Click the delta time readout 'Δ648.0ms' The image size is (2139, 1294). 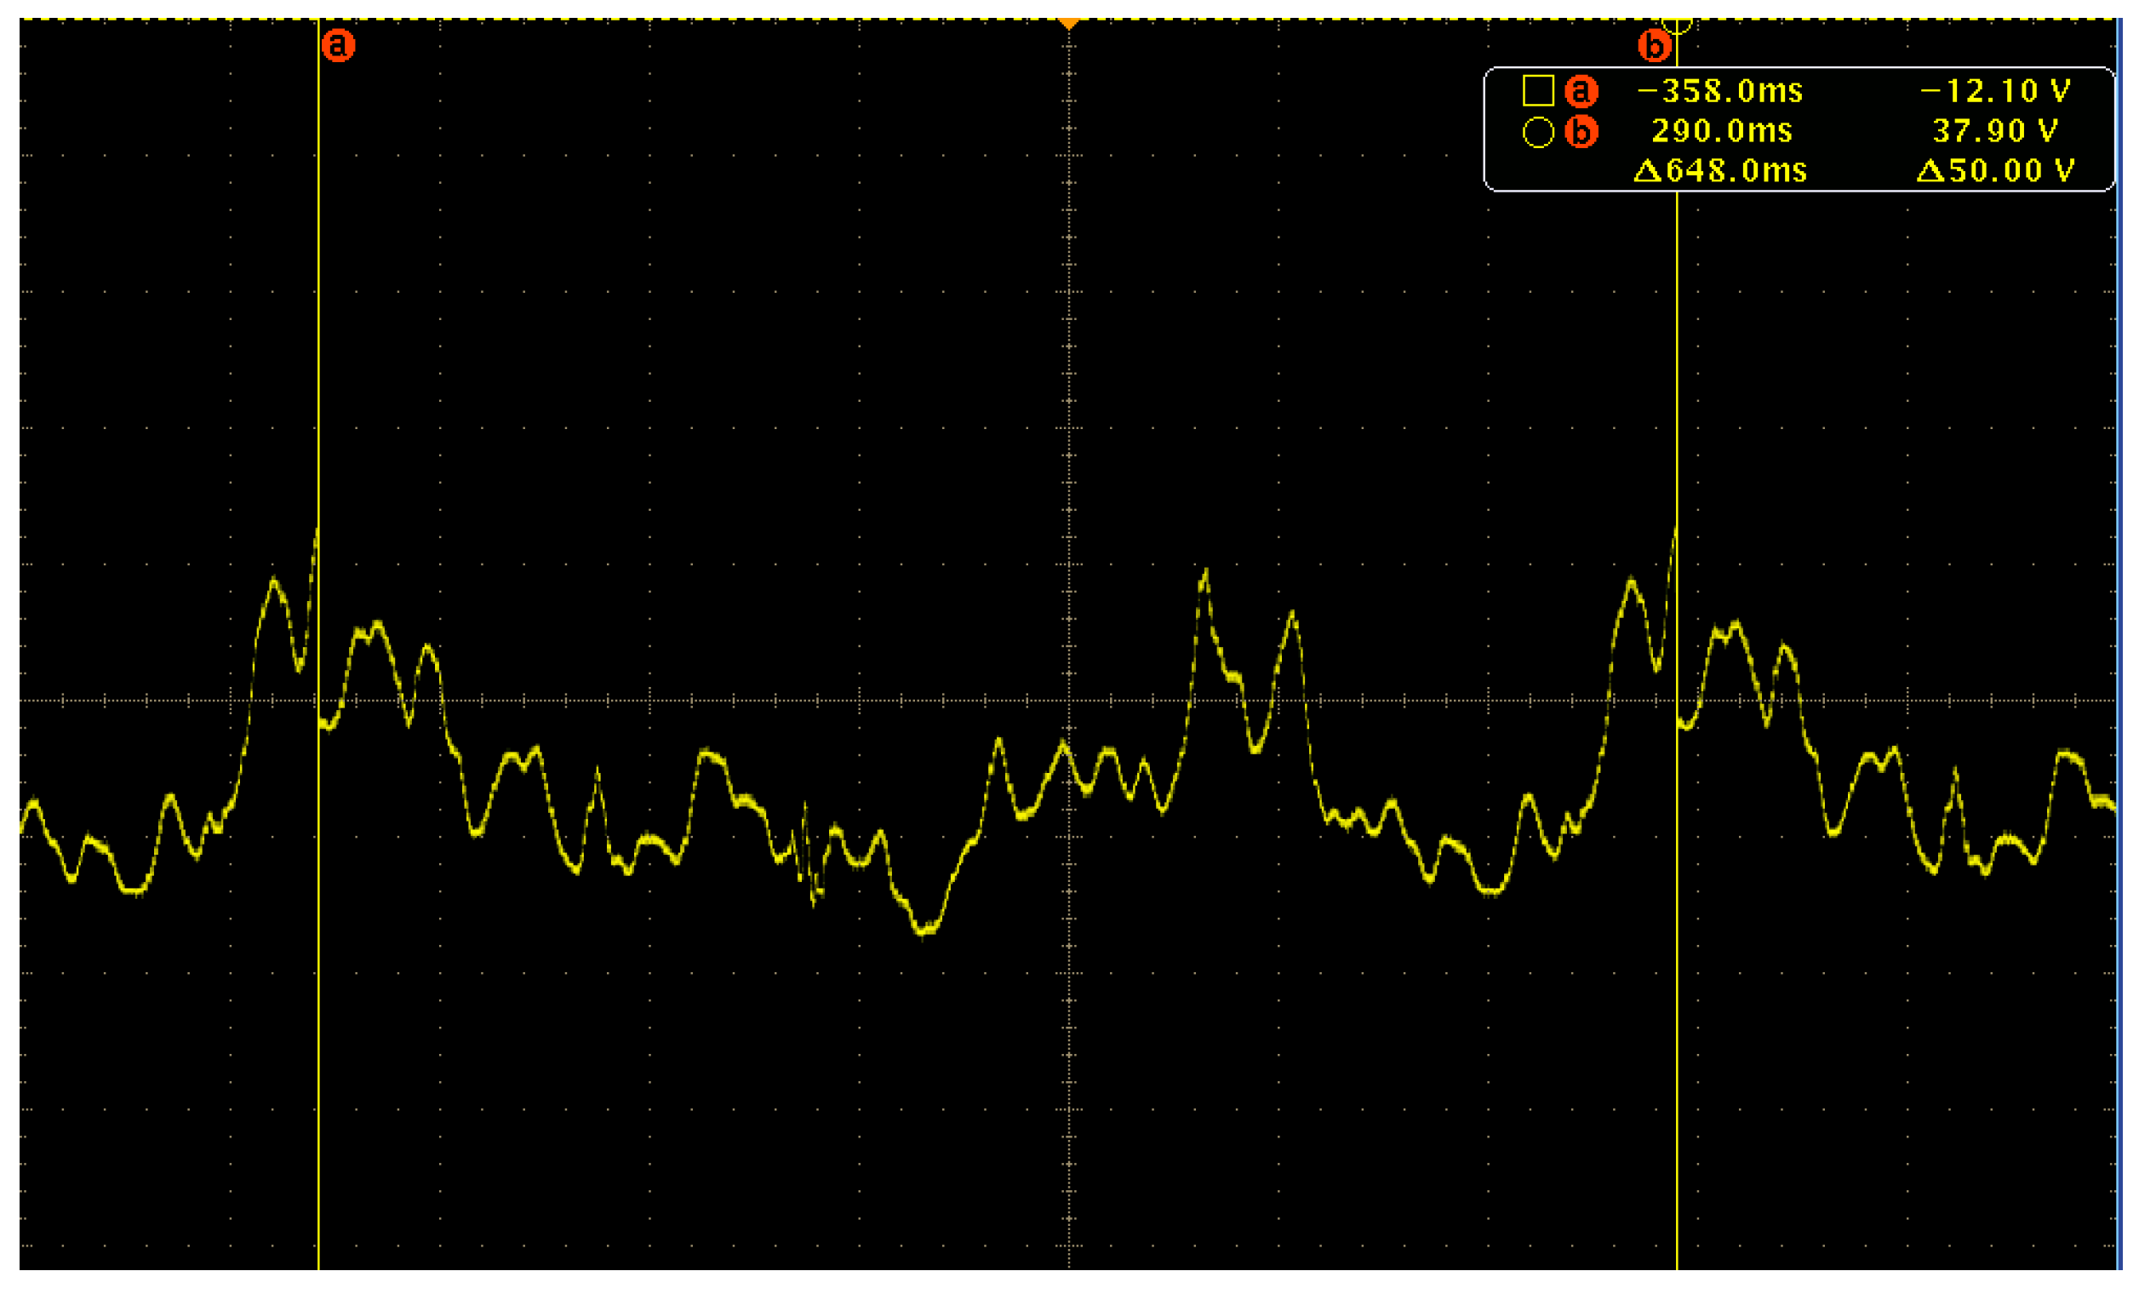(1719, 170)
